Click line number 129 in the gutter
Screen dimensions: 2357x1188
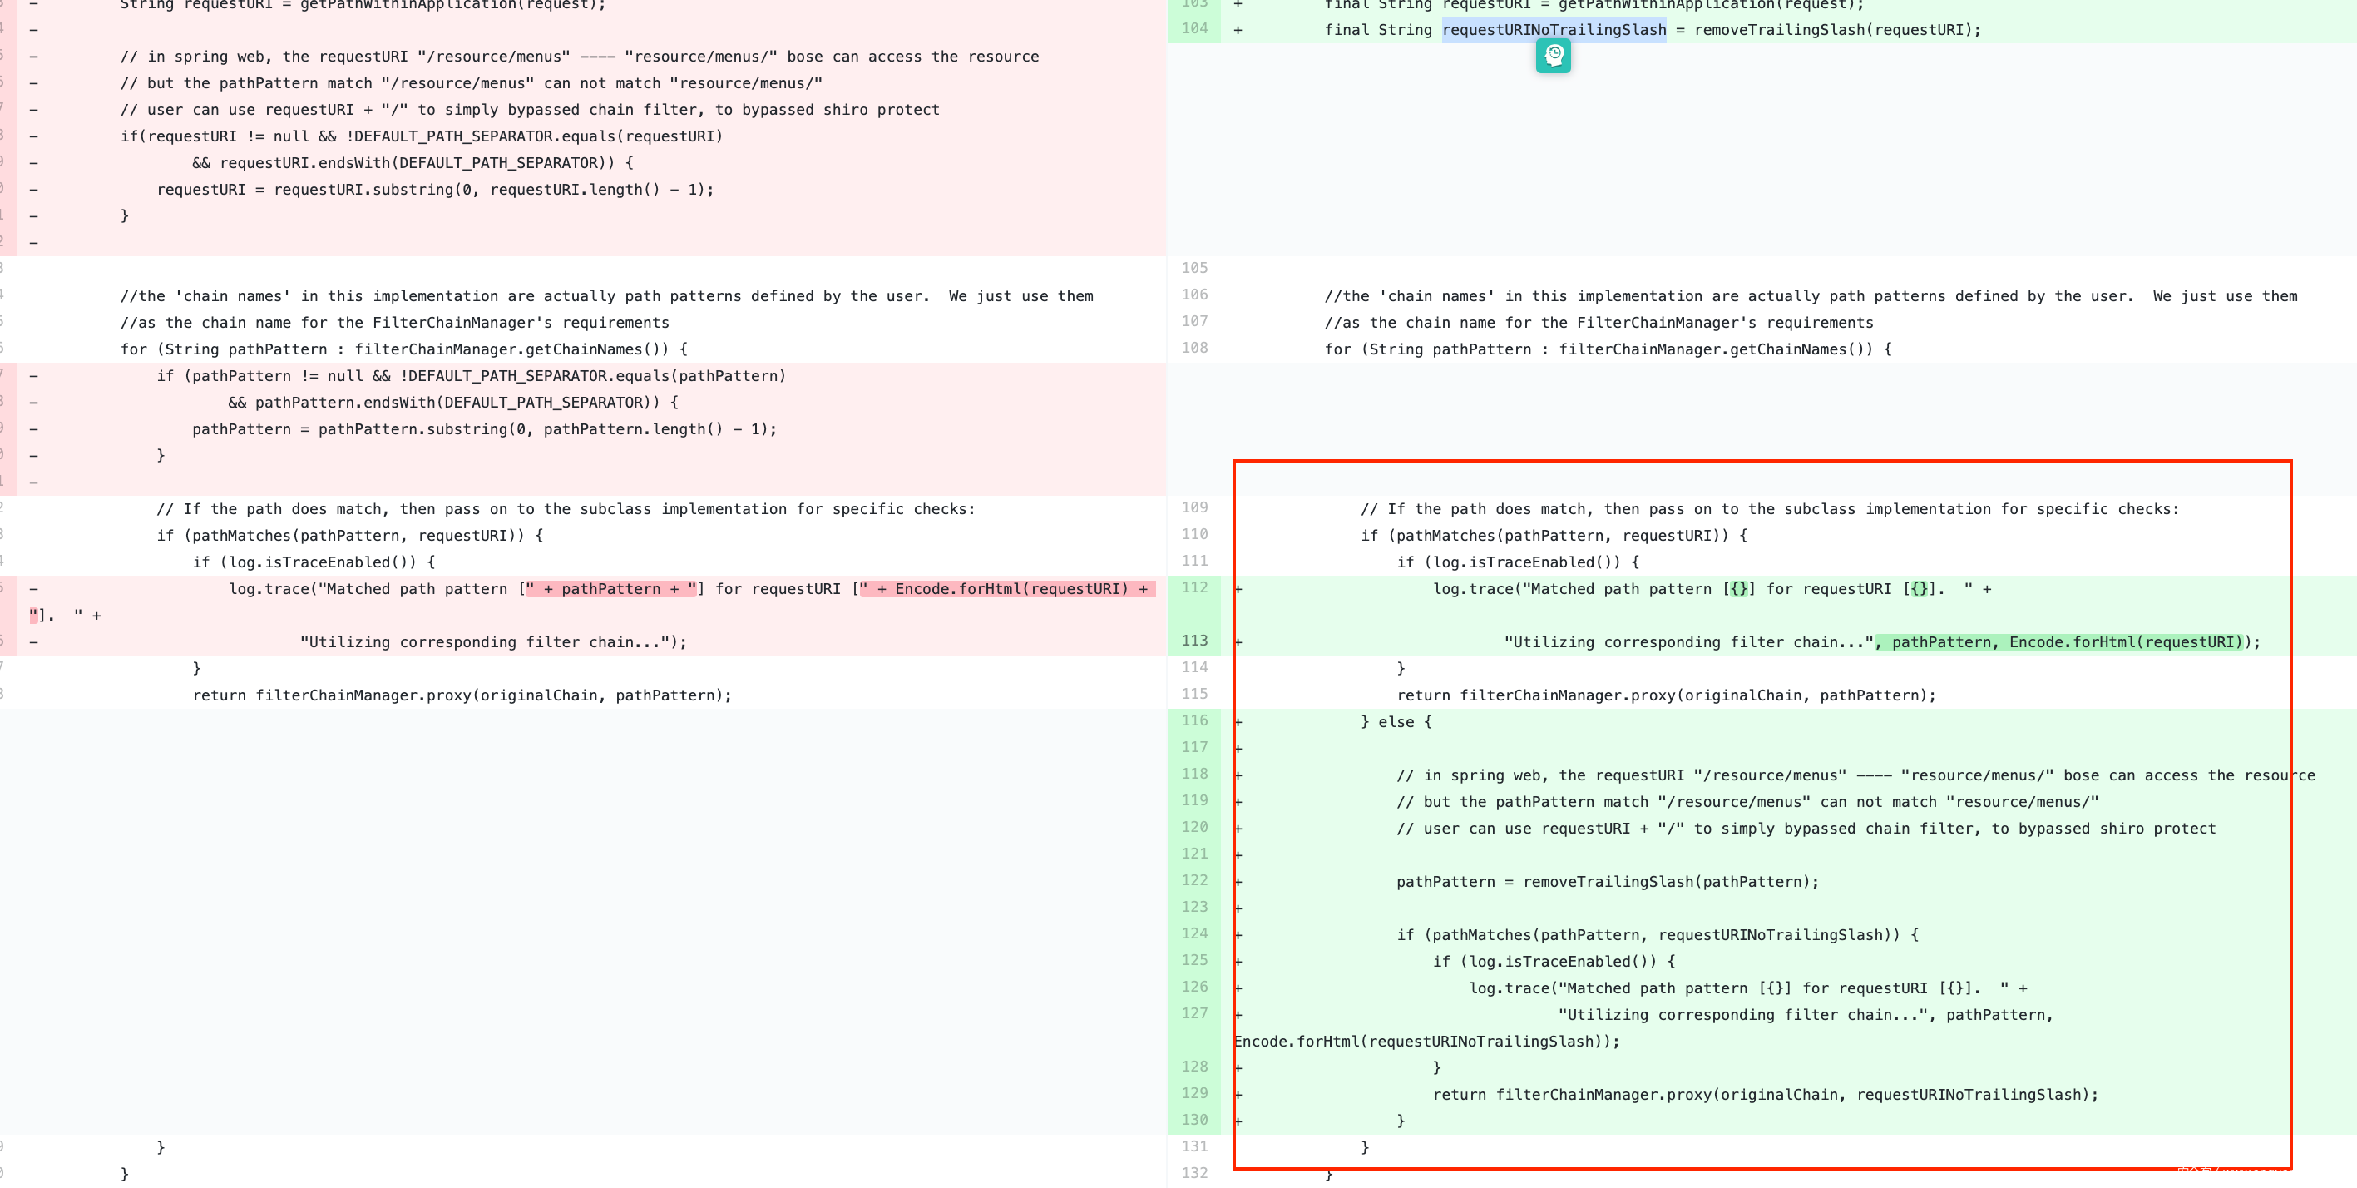coord(1194,1094)
